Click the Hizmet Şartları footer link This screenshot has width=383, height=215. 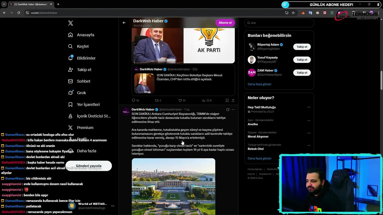point(255,169)
